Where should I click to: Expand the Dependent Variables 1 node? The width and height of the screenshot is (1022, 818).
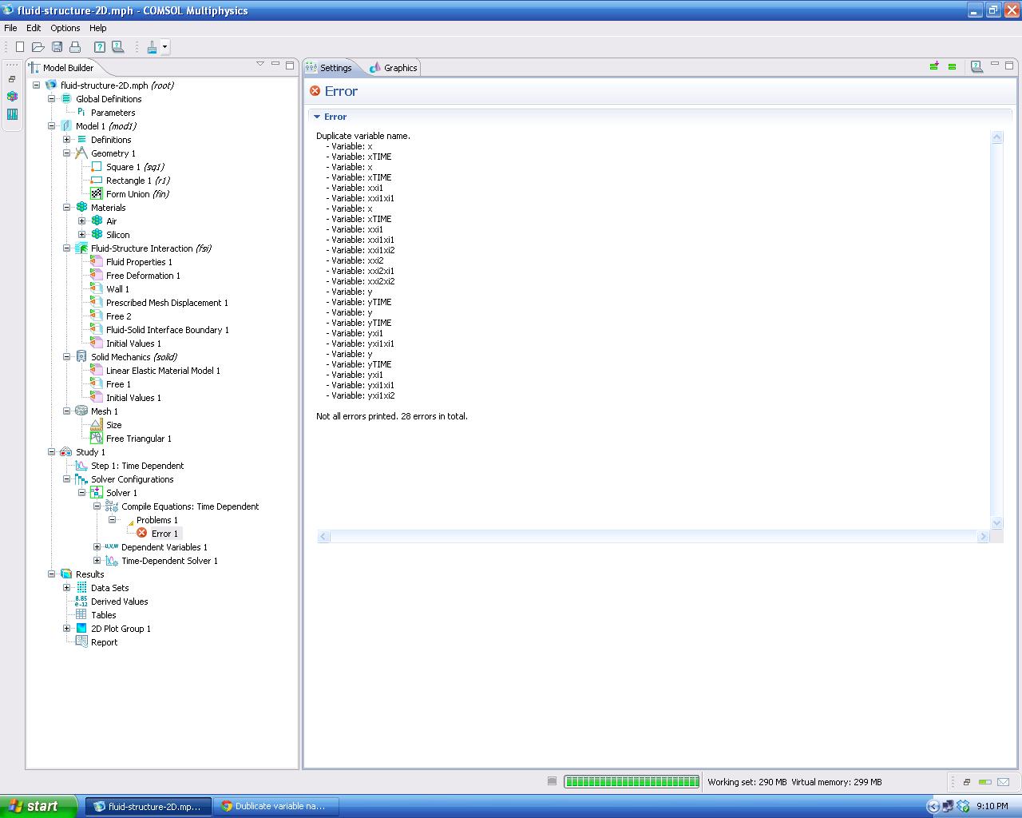click(x=97, y=547)
